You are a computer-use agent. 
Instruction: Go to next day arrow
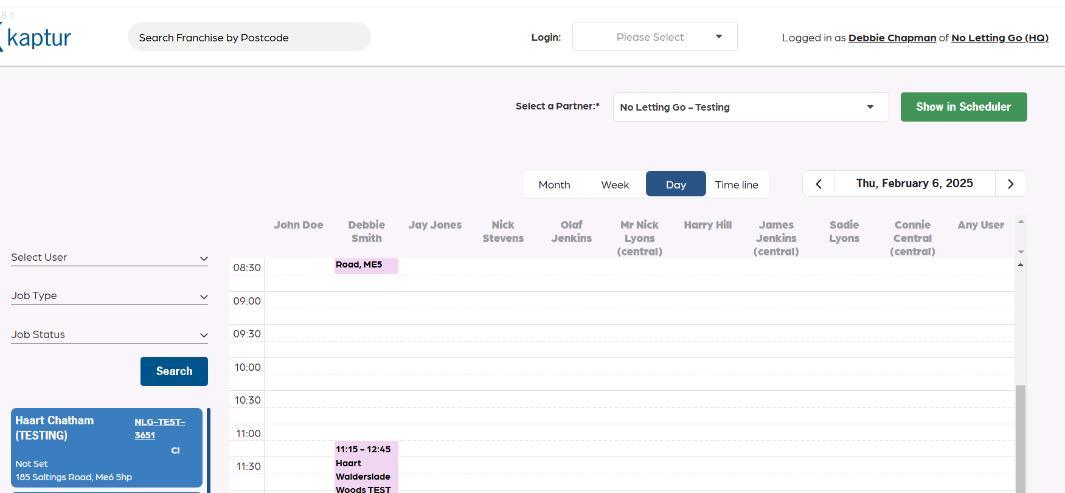1011,184
